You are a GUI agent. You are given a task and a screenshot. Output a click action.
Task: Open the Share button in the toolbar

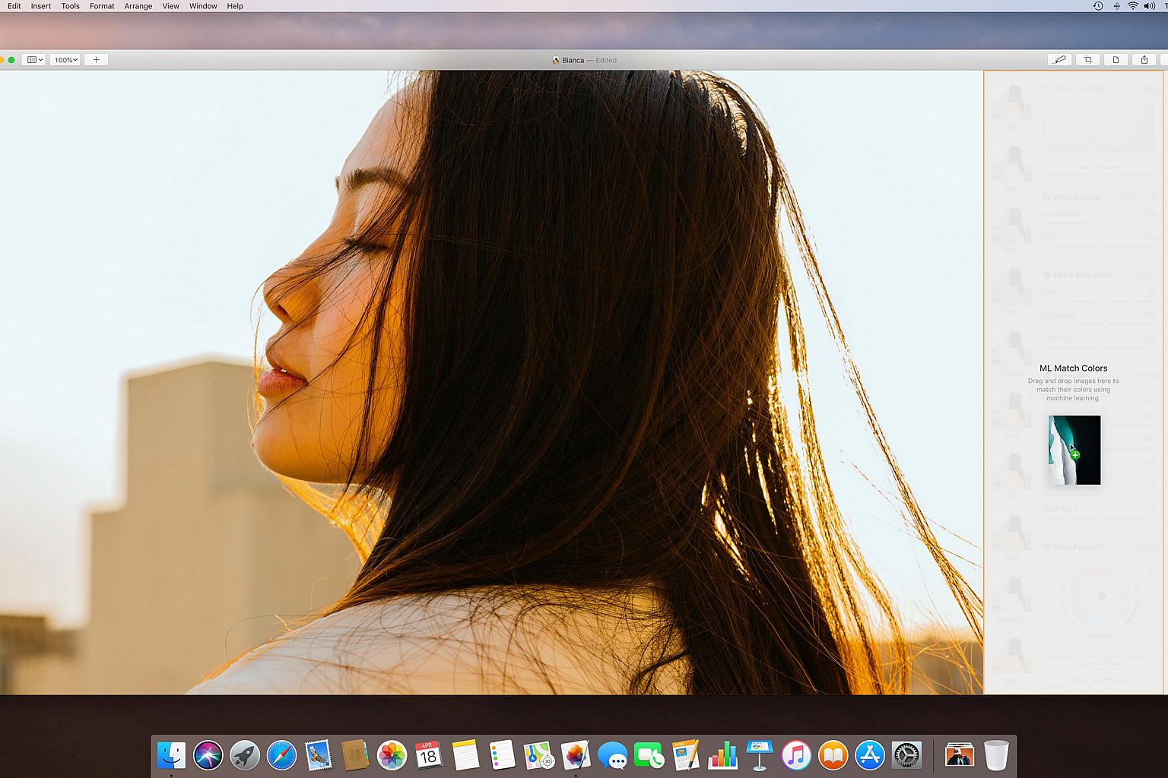1144,60
